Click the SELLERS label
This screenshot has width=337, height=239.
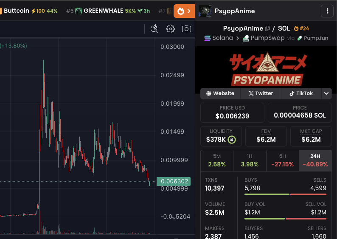click(x=317, y=228)
